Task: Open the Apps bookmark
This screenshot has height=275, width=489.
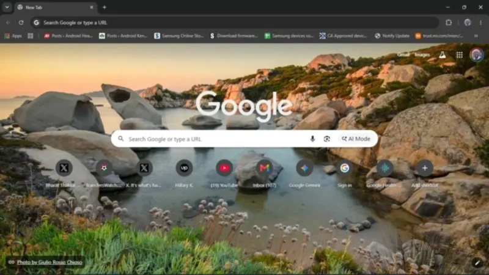Action: (13, 36)
